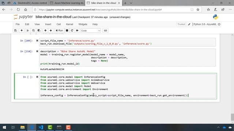234x131 pixels.
Task: Set tabs aside icon in browser
Action: (x=9, y=3)
